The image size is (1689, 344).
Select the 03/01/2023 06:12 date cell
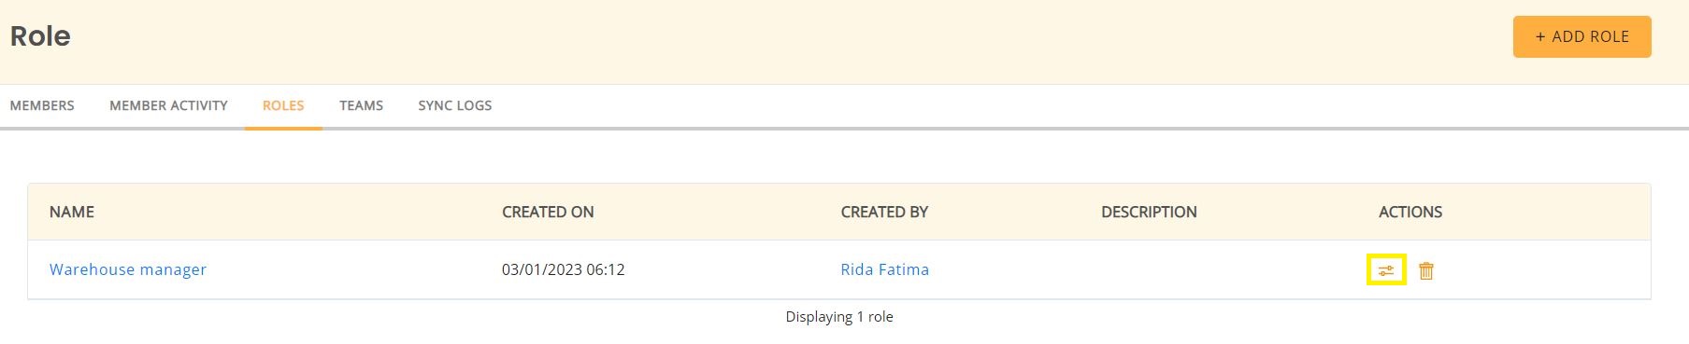coord(563,269)
